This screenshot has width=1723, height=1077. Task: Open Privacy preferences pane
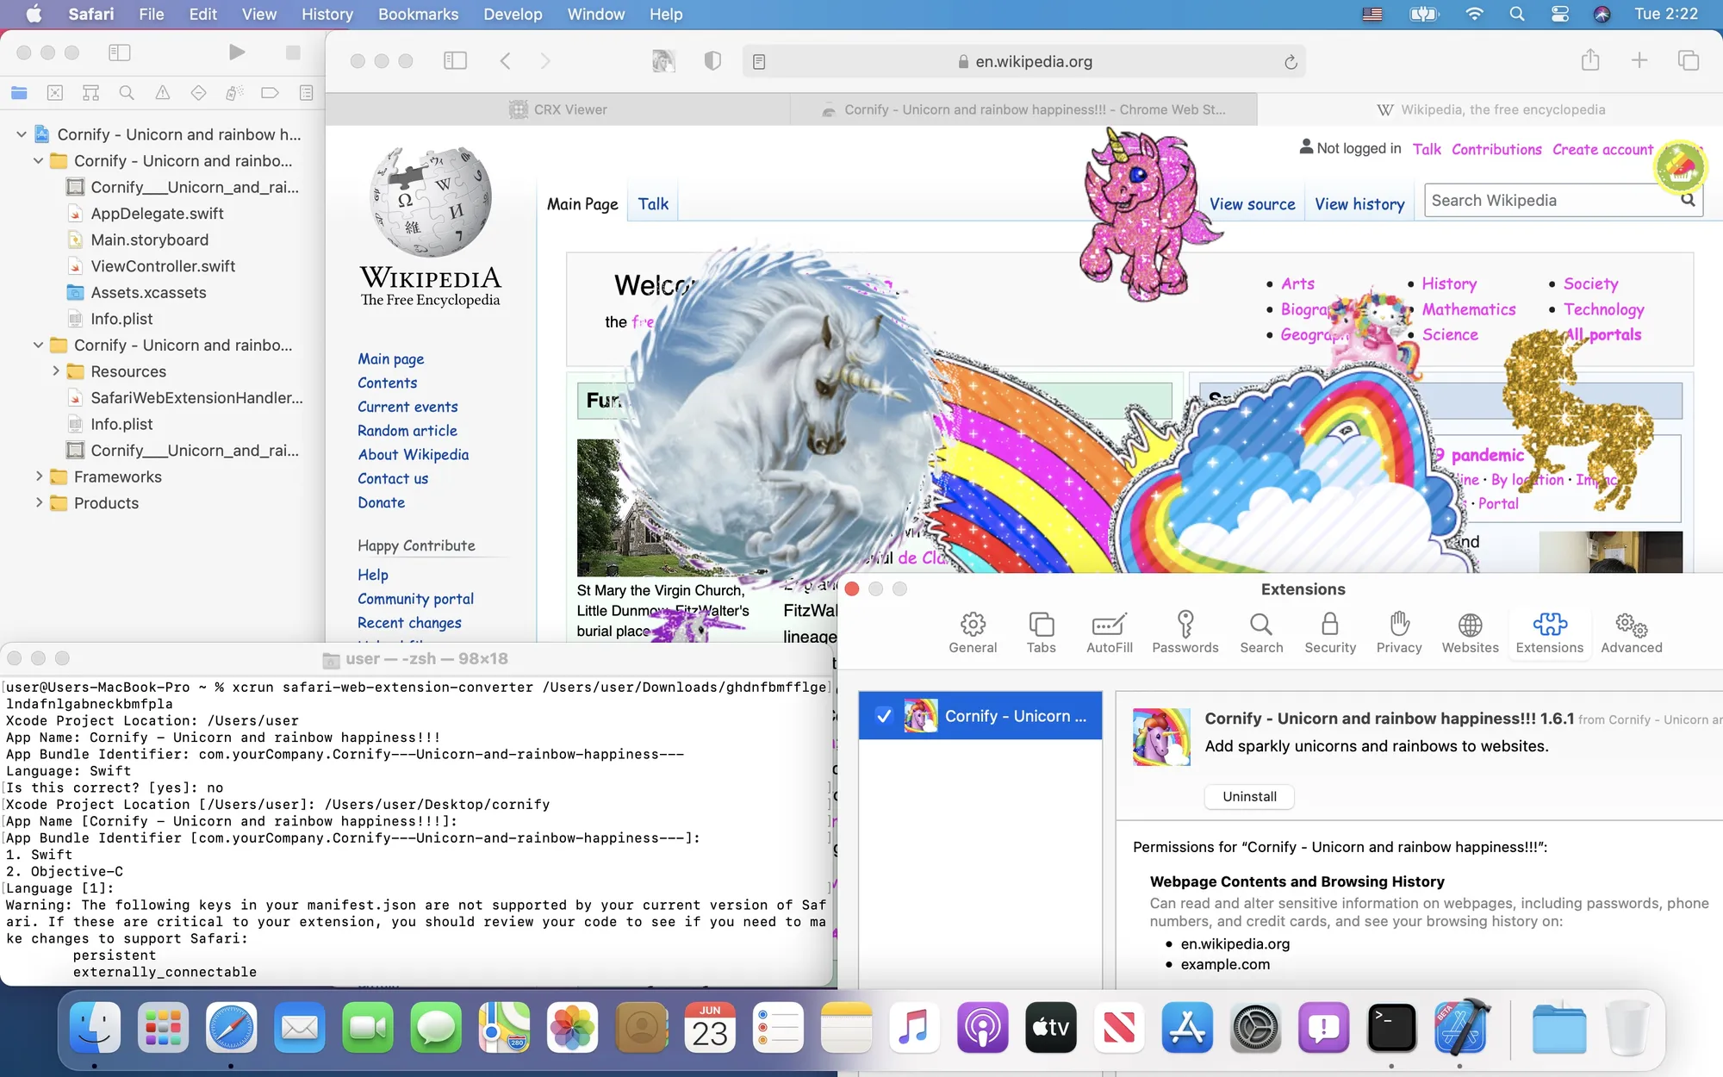point(1399,633)
